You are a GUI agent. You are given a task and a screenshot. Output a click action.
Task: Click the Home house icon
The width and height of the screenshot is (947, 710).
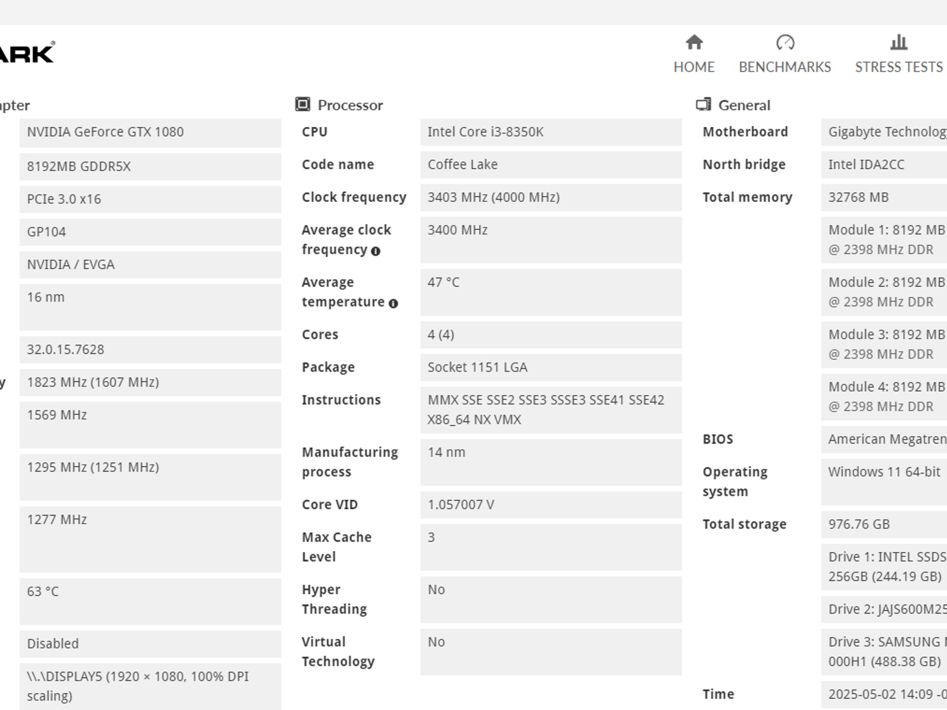coord(694,42)
